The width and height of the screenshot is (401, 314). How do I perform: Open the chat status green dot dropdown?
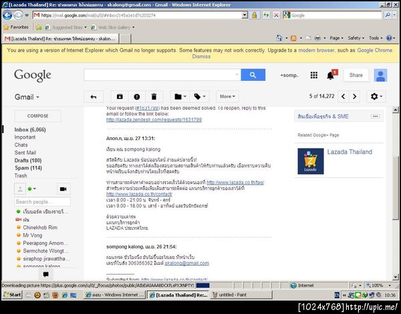(31, 189)
